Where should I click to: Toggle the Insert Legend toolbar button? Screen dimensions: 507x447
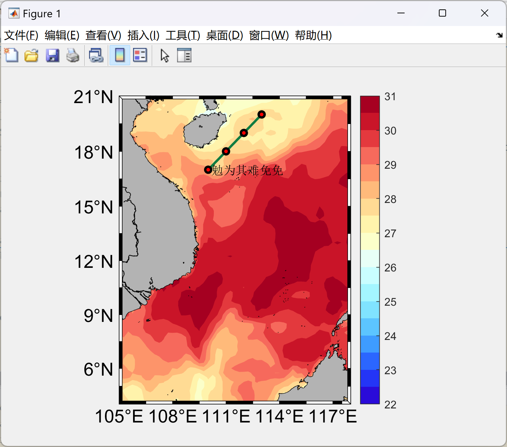tap(140, 56)
